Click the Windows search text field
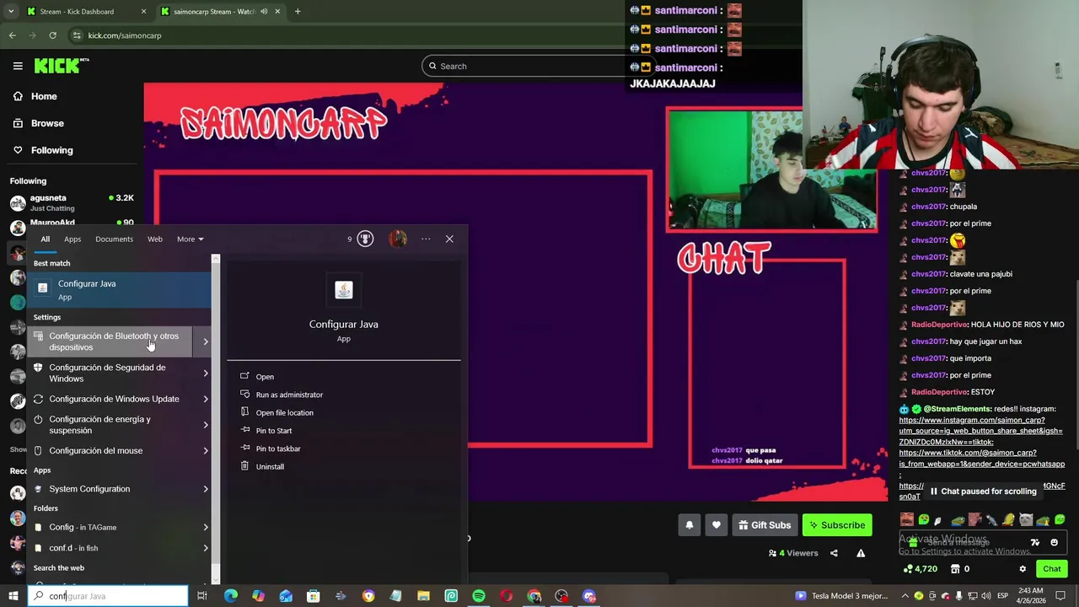This screenshot has height=607, width=1079. (x=108, y=596)
